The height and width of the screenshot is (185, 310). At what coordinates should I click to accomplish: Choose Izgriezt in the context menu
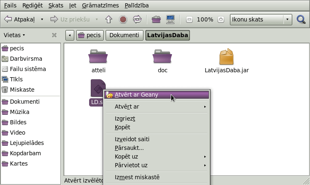click(x=157, y=119)
